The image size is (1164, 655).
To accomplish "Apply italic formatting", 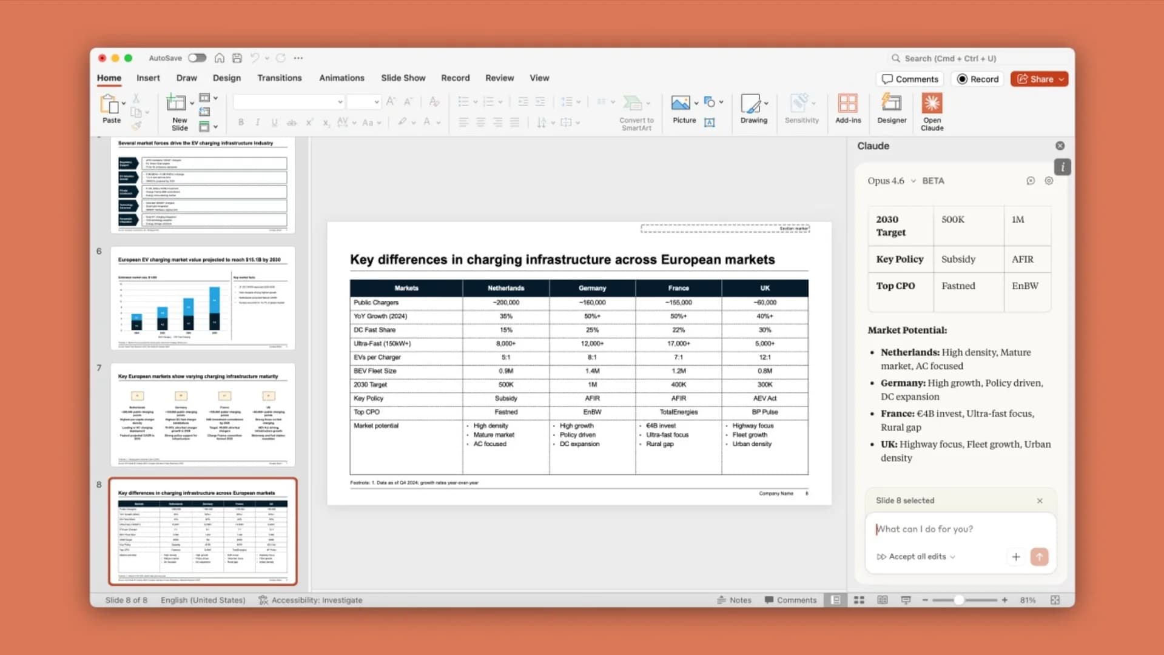I will pos(257,122).
